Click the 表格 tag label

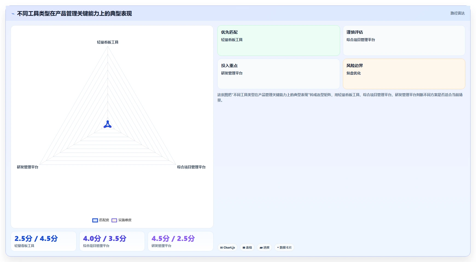(x=249, y=247)
